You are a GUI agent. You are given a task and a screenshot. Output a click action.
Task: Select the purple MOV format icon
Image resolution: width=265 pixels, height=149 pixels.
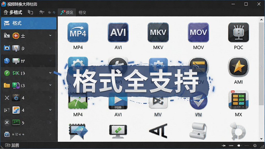(198, 32)
